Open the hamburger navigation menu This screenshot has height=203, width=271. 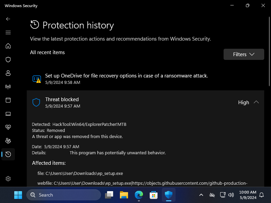click(8, 32)
